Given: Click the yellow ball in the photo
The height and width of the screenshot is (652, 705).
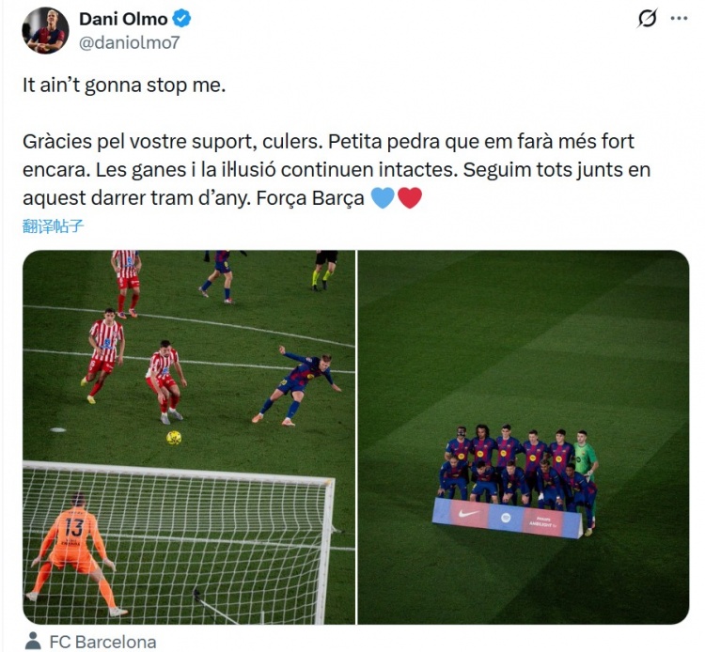Looking at the screenshot, I should pyautogui.click(x=174, y=438).
